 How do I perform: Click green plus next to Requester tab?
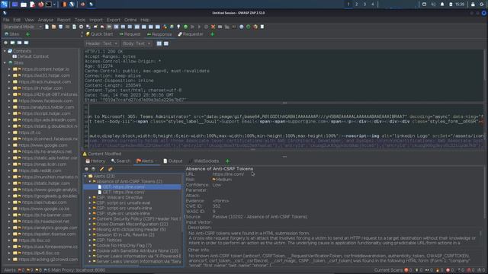click(x=213, y=34)
